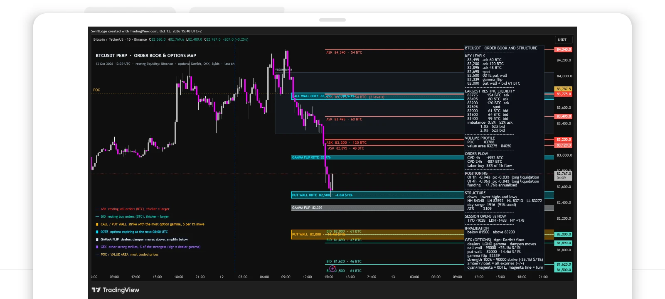Click the ASK 82,895 · 48 BTC line label
665x299 pixels.
click(x=346, y=148)
